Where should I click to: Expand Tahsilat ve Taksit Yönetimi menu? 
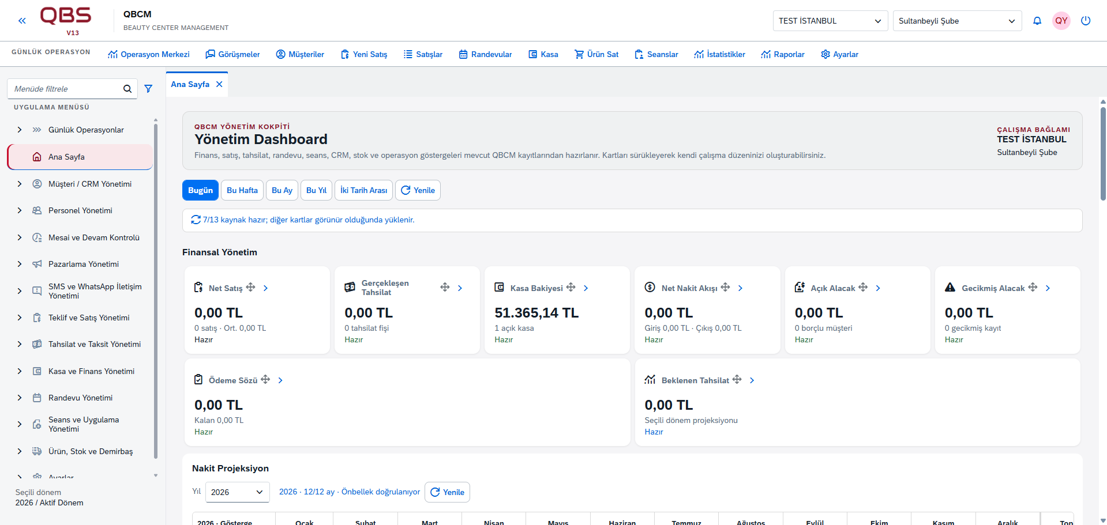coord(20,344)
